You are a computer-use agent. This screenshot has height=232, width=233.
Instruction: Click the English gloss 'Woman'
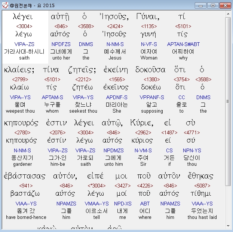(x=149, y=58)
